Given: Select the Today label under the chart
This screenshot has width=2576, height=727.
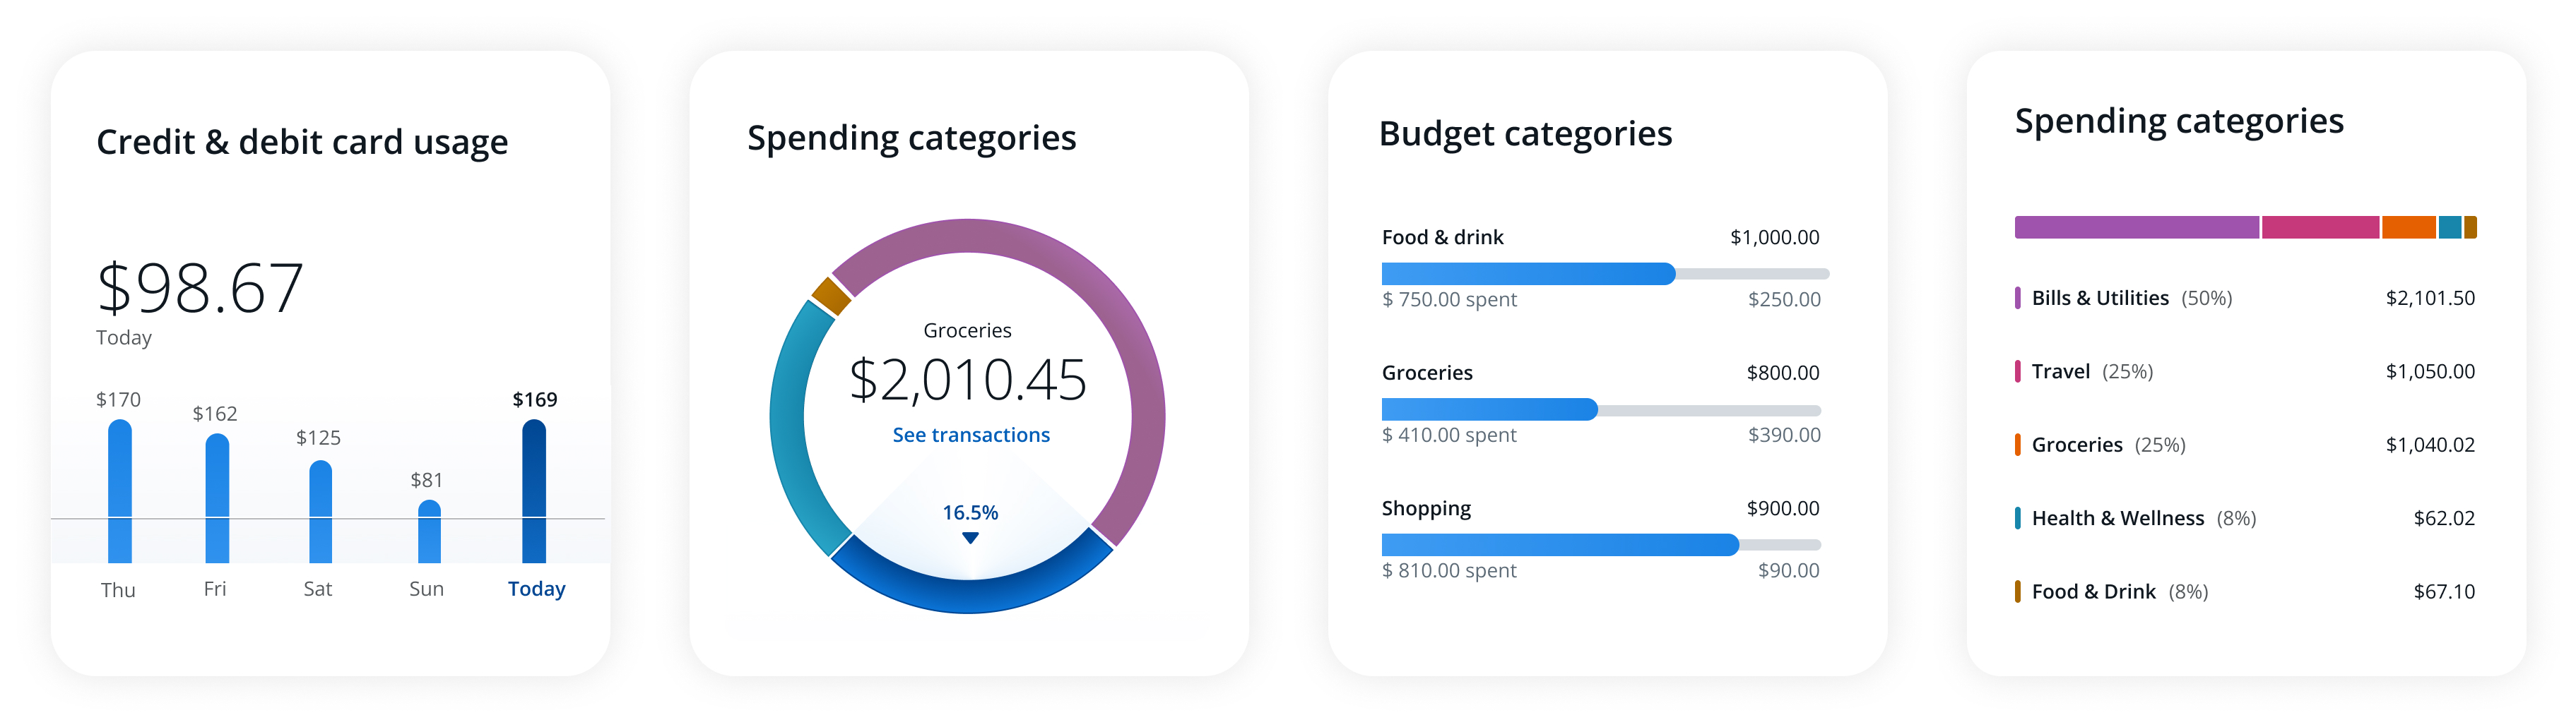Looking at the screenshot, I should click(536, 589).
